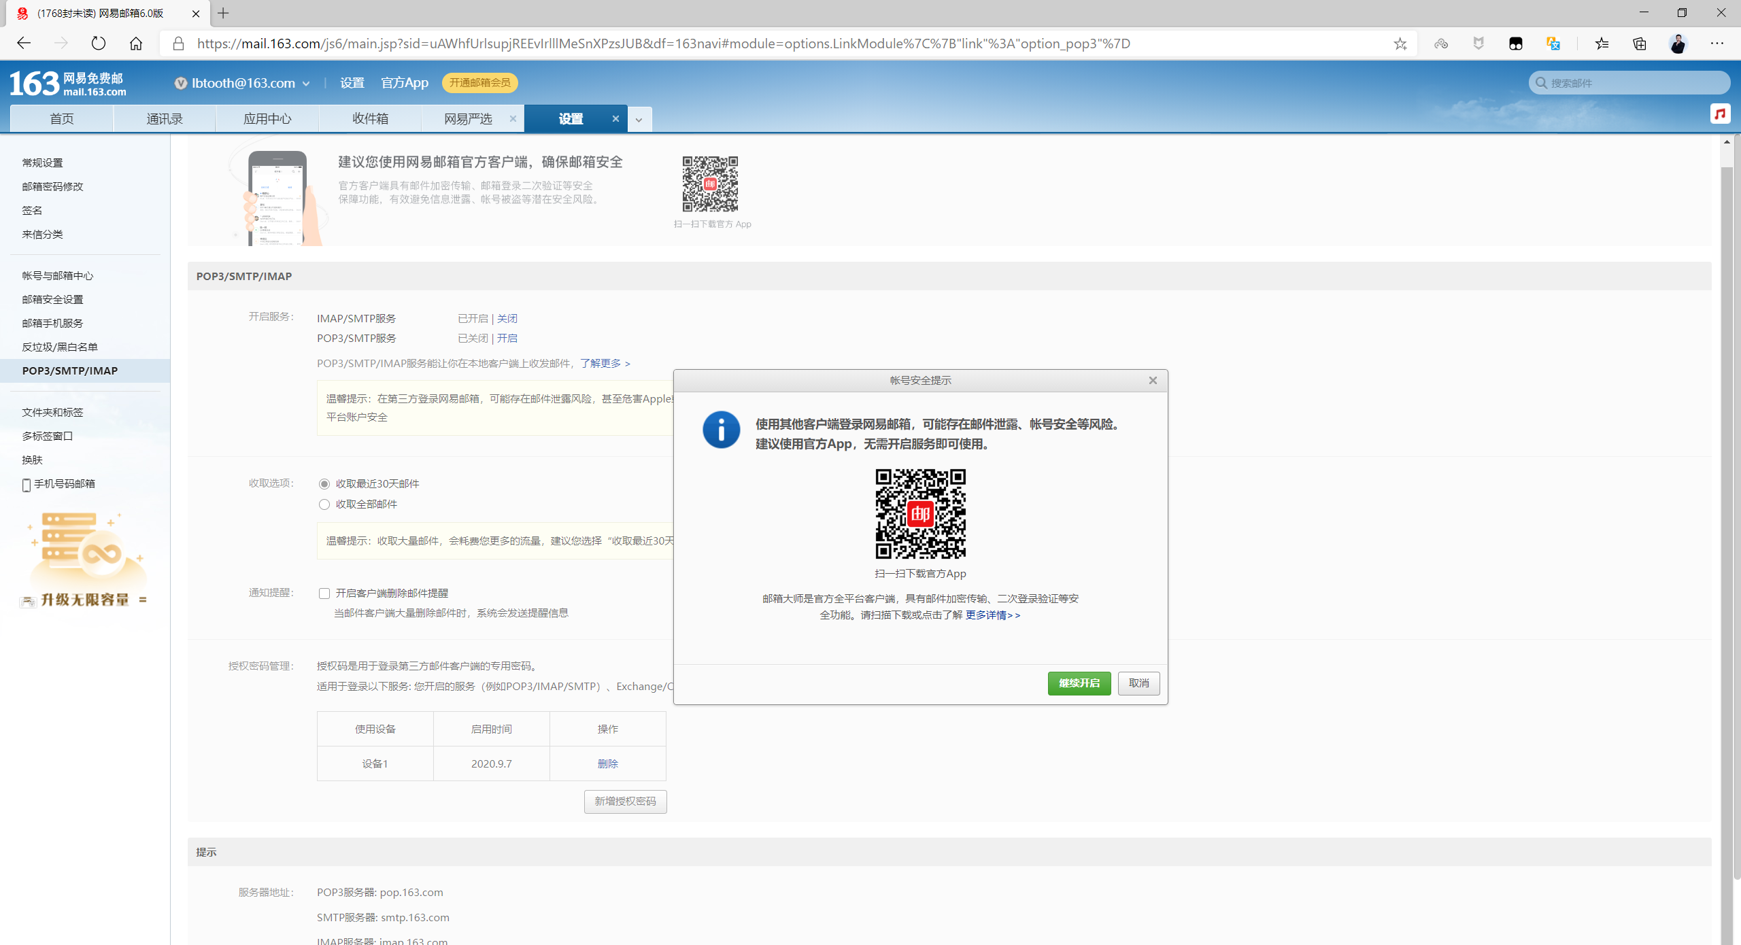Select the receive all mail radio button

point(324,504)
